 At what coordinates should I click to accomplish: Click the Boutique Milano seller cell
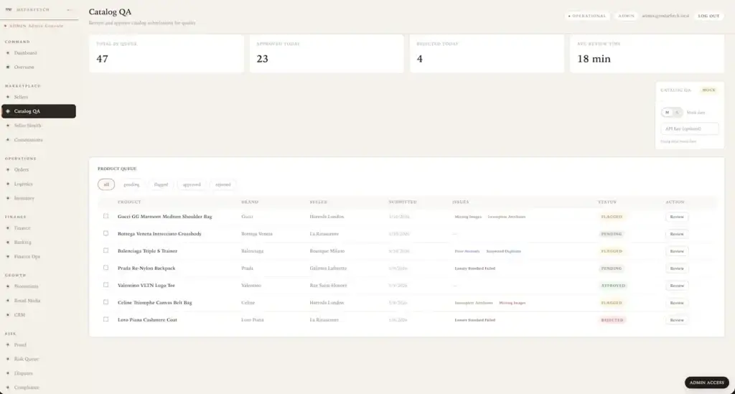pyautogui.click(x=327, y=251)
